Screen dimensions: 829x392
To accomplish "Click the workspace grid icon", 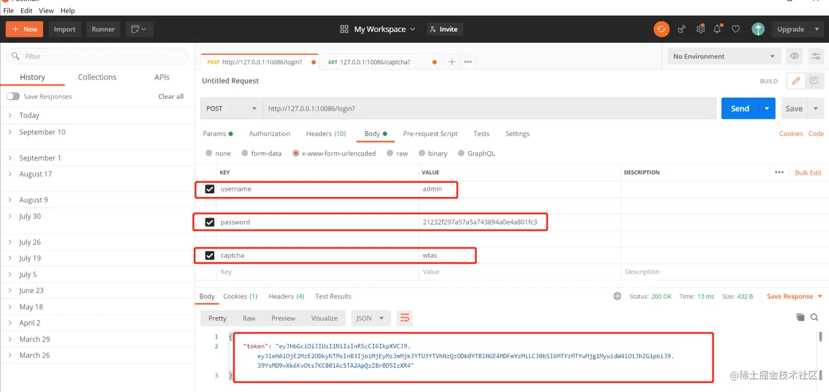I will pyautogui.click(x=344, y=29).
